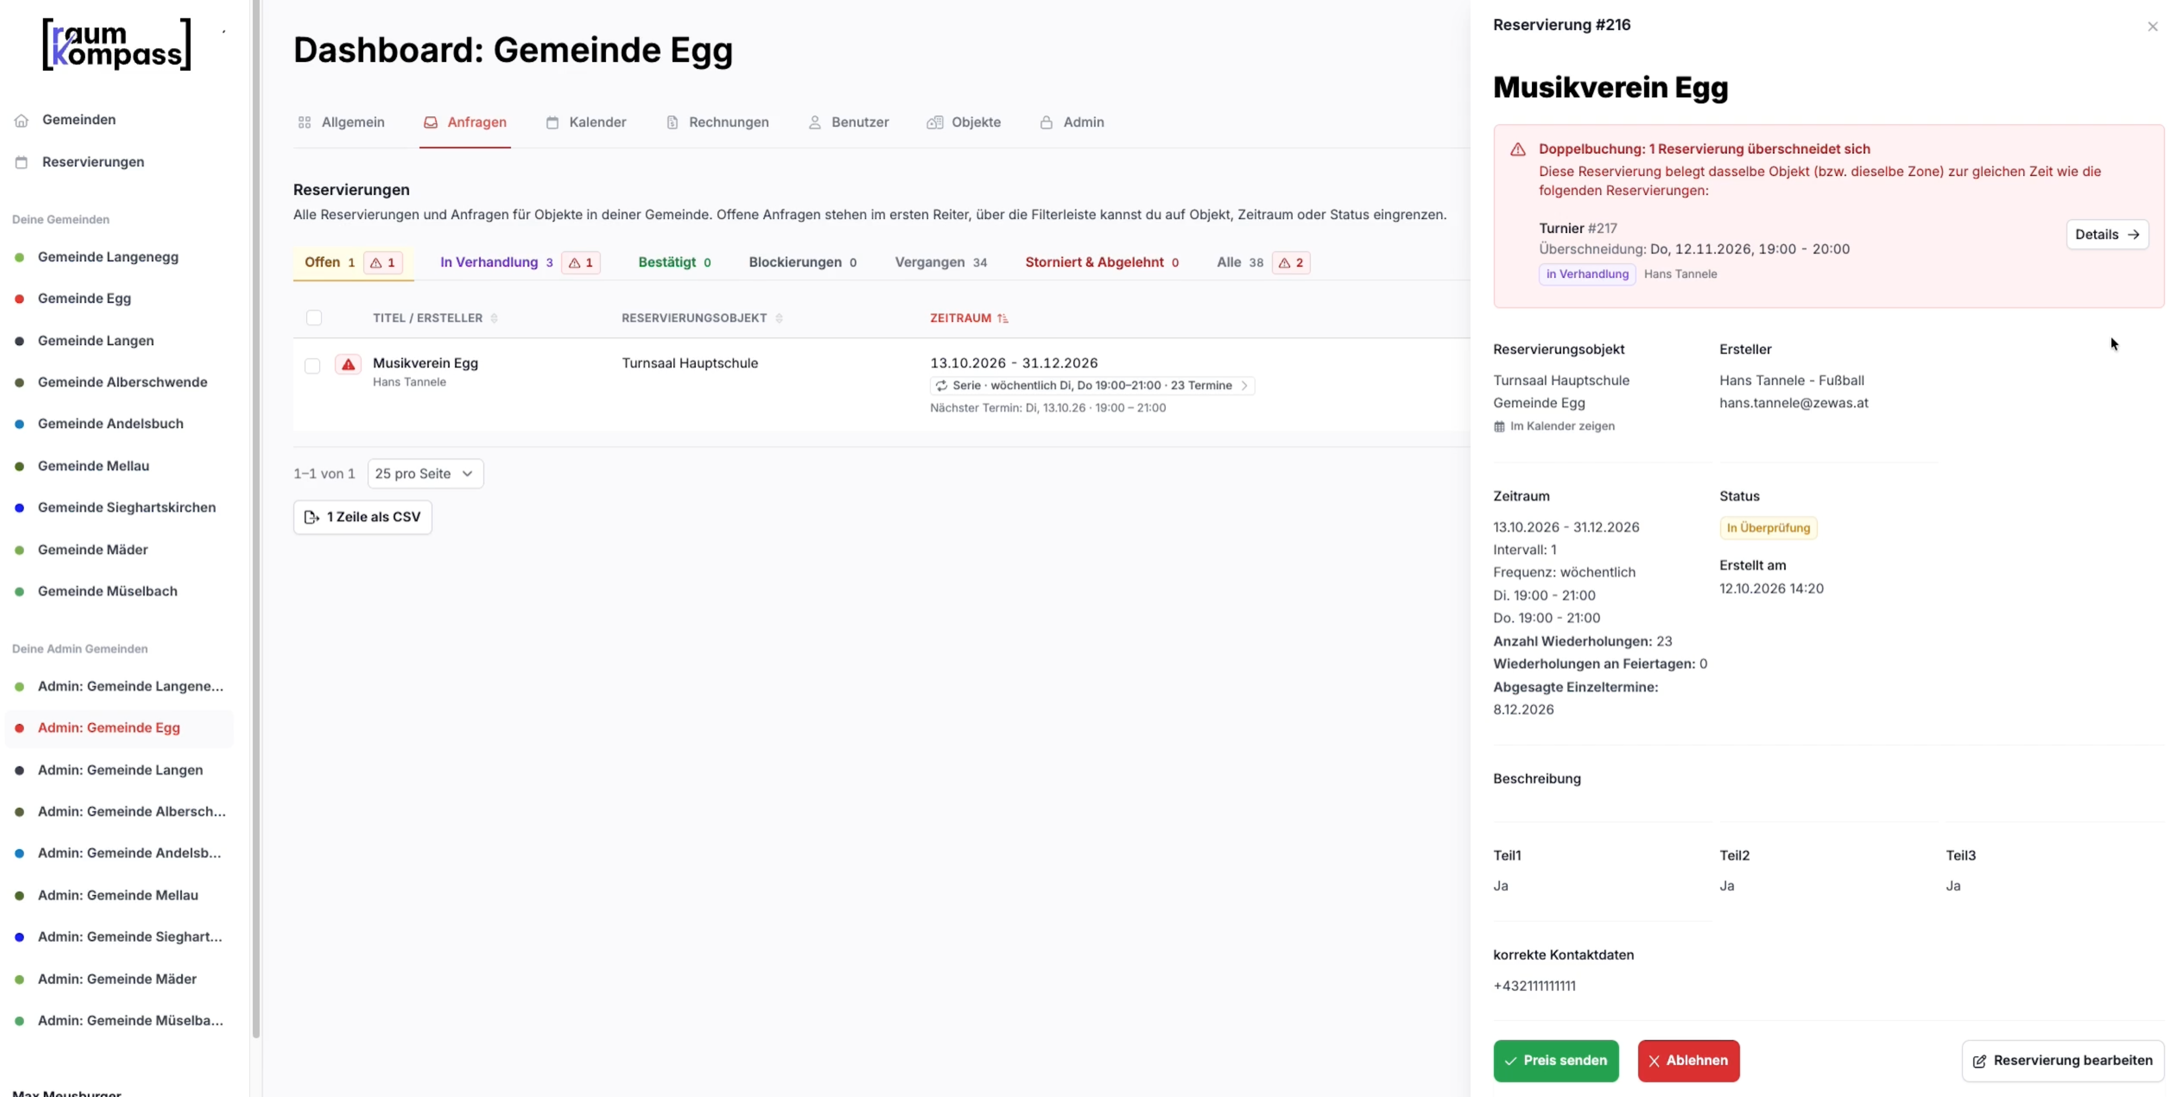Click the green Preis senden button

pyautogui.click(x=1555, y=1061)
